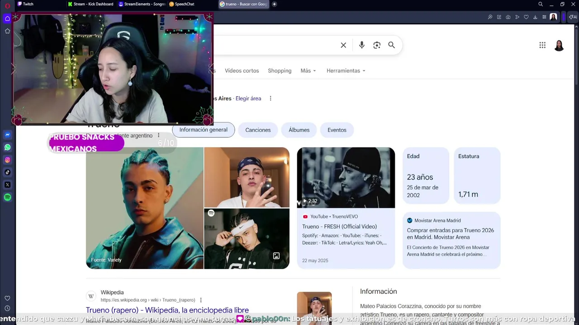This screenshot has width=579, height=325.
Task: Open the Google account avatar
Action: coord(559,45)
